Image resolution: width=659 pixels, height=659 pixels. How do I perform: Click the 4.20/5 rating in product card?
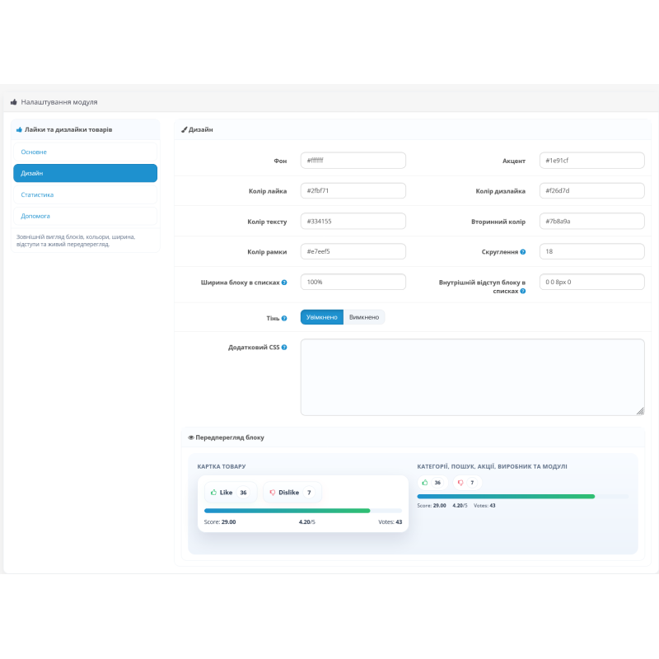(306, 522)
